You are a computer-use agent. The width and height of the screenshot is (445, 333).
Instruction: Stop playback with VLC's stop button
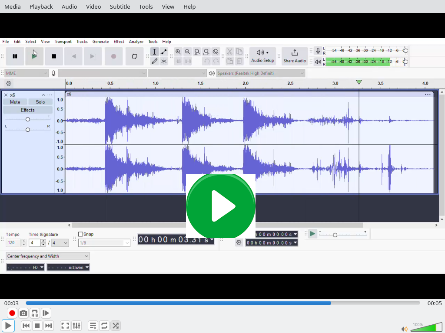[37, 326]
